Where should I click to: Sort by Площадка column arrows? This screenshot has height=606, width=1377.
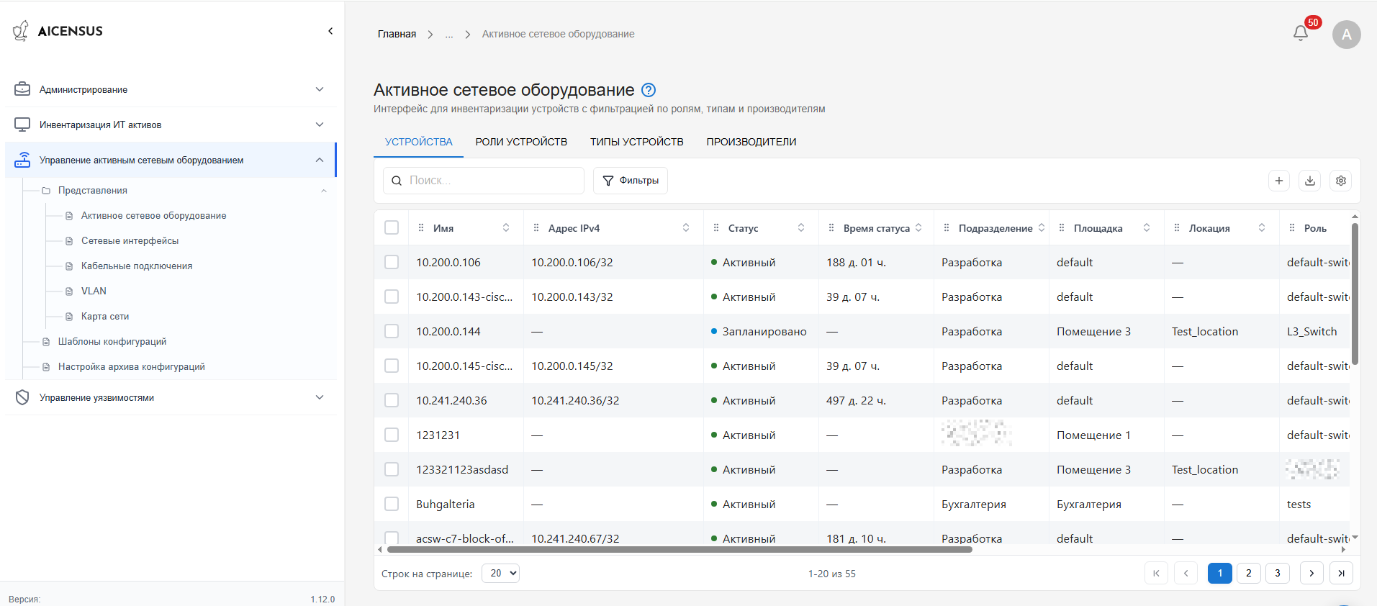pos(1147,227)
